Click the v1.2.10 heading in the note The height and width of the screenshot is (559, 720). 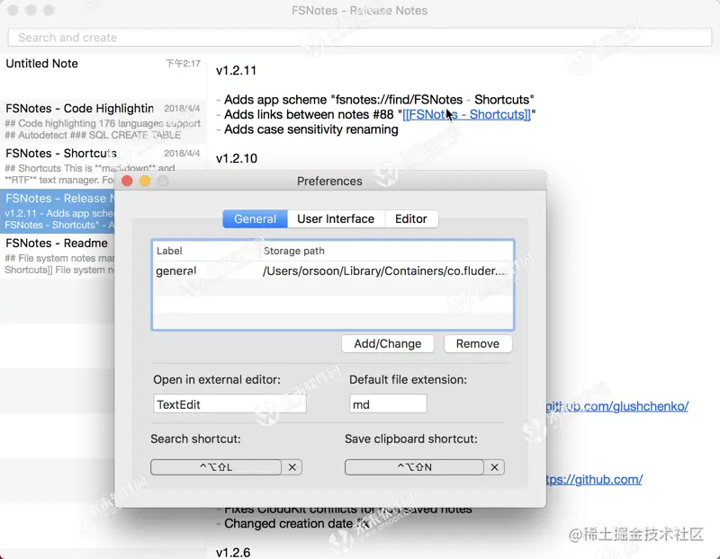(237, 159)
